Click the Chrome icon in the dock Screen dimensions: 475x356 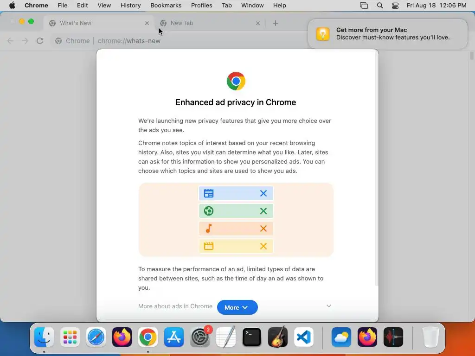(148, 337)
